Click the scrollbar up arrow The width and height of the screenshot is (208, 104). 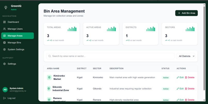click(204, 5)
